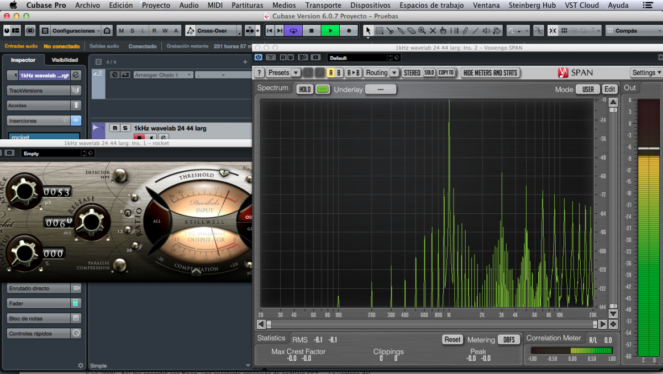Click the TrackVersions icon in Inspector
The height and width of the screenshot is (374, 663).
(x=76, y=90)
